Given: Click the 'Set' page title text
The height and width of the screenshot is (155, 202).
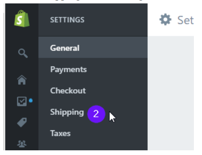Looking at the screenshot, I should point(185,20).
